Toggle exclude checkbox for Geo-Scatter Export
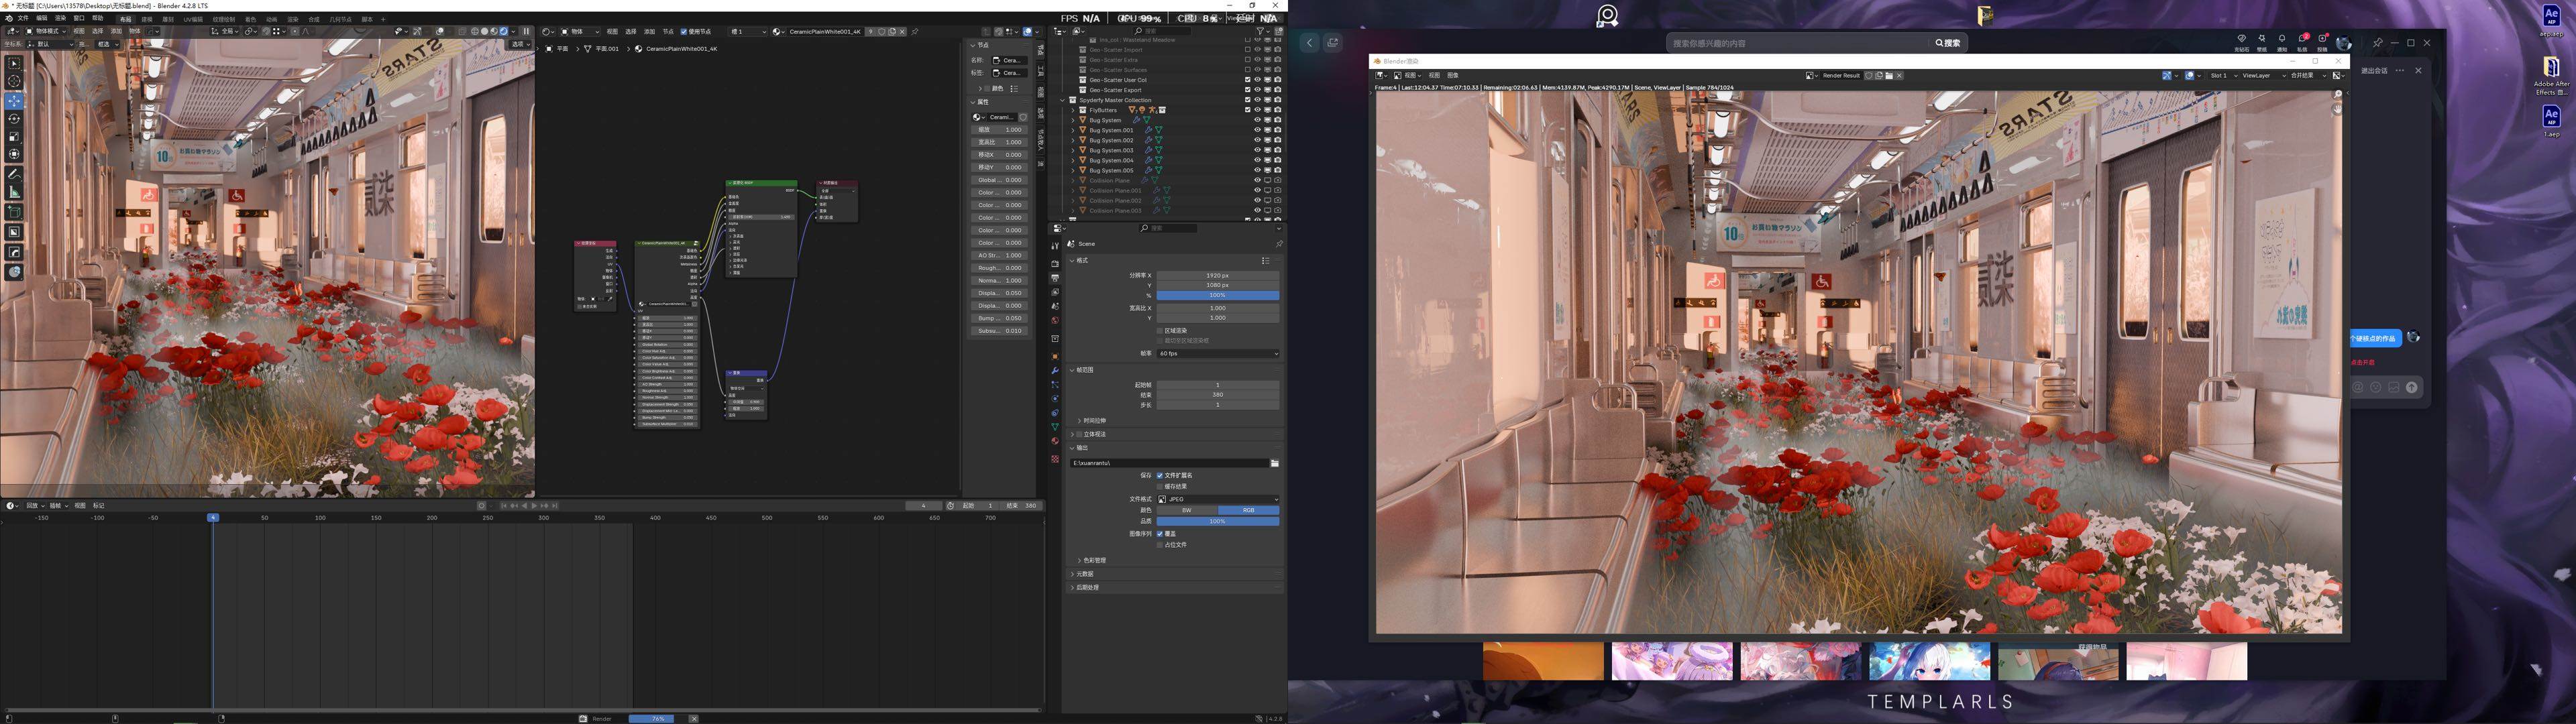Viewport: 2576px width, 724px height. (x=1247, y=90)
